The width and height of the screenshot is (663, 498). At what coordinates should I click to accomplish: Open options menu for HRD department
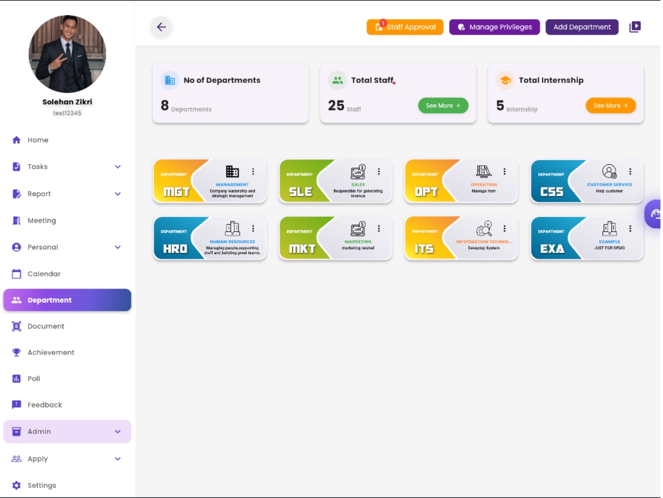253,228
